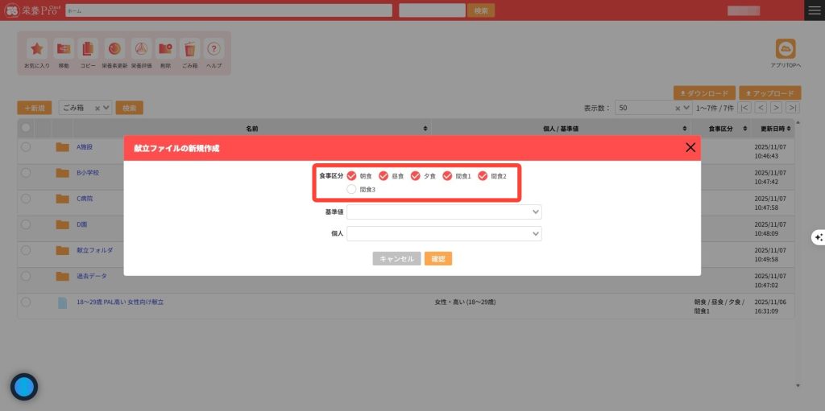Screen dimensions: 825x411
Task: Open the hamburger menu at top right
Action: pyautogui.click(x=815, y=10)
